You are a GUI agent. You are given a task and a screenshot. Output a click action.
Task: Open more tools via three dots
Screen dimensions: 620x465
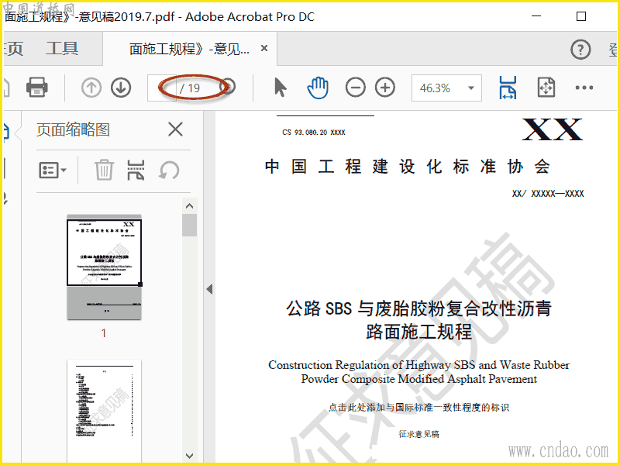pyautogui.click(x=584, y=88)
